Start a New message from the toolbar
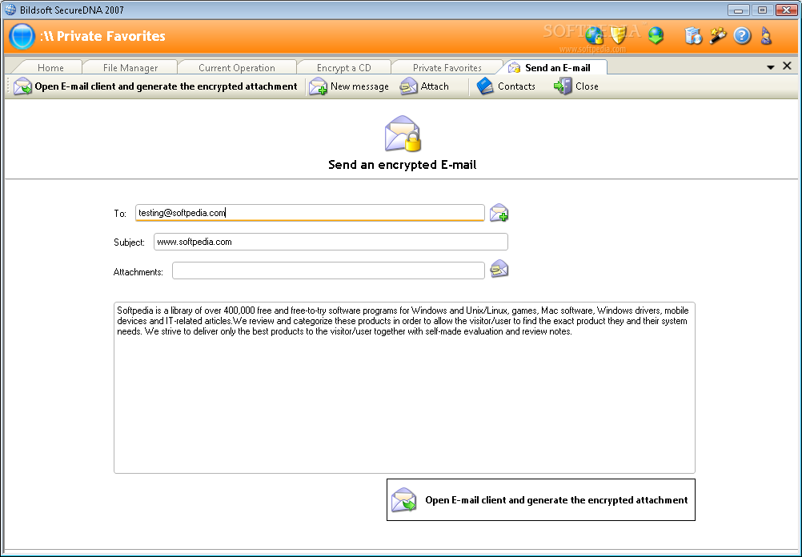Screen dimensions: 802x557 point(349,86)
